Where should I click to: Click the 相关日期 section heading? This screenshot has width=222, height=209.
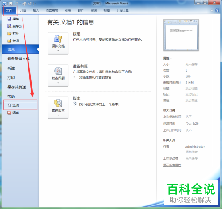[169, 110]
